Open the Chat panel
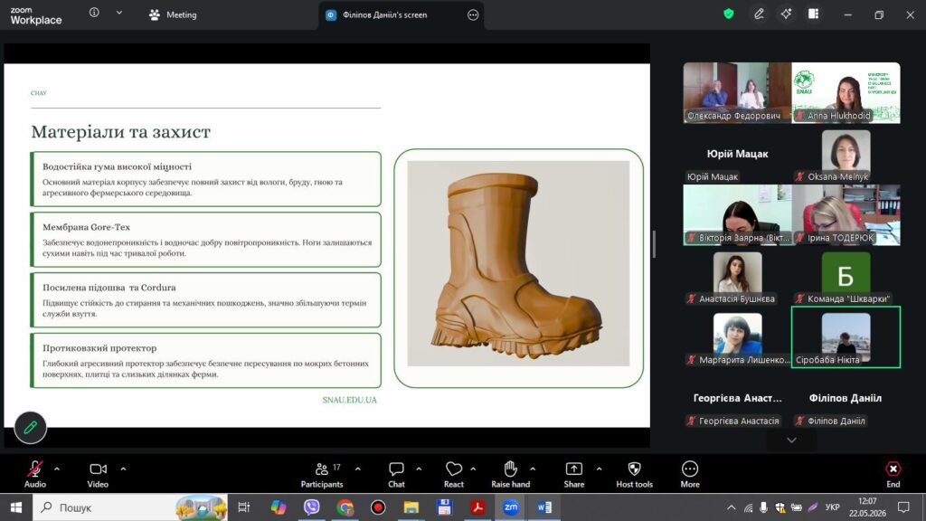The height and width of the screenshot is (521, 926). point(396,474)
